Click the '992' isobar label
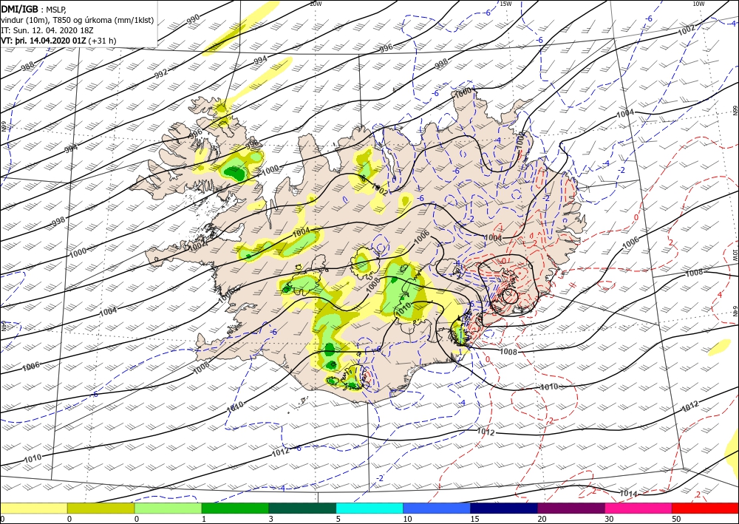The width and height of the screenshot is (739, 524). tap(160, 74)
